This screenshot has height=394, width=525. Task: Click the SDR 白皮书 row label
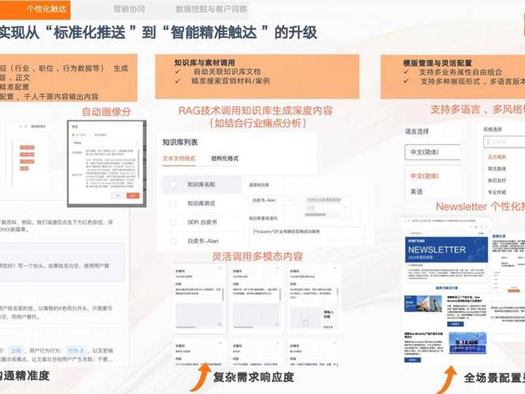[x=202, y=222]
